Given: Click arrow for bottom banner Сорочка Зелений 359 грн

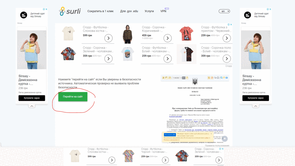Looking at the screenshot, I should pos(219,160).
